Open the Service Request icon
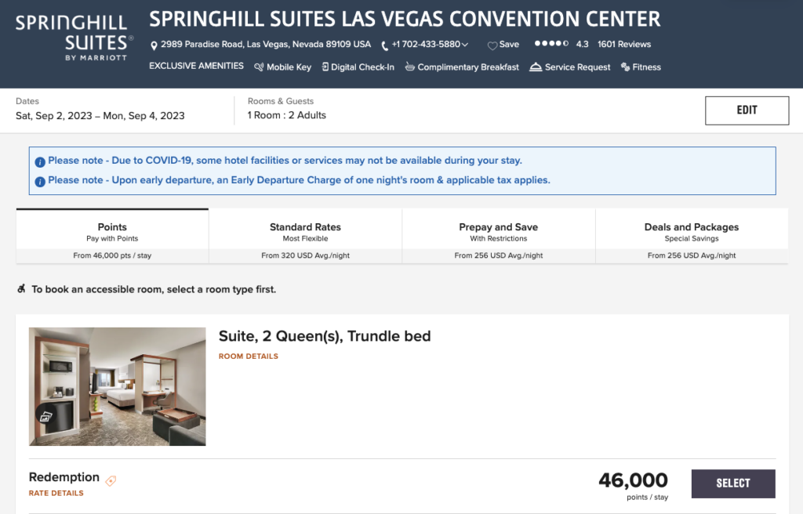 (x=535, y=67)
